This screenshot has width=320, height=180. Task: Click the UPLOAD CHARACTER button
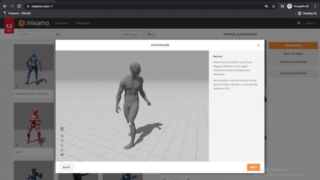coord(293,62)
